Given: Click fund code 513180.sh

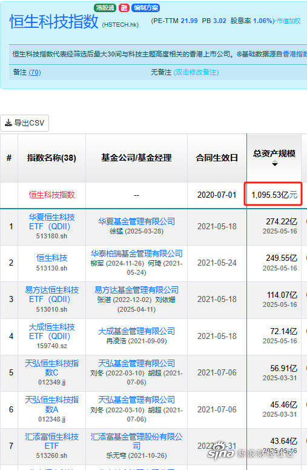Looking at the screenshot, I should pyautogui.click(x=51, y=236).
